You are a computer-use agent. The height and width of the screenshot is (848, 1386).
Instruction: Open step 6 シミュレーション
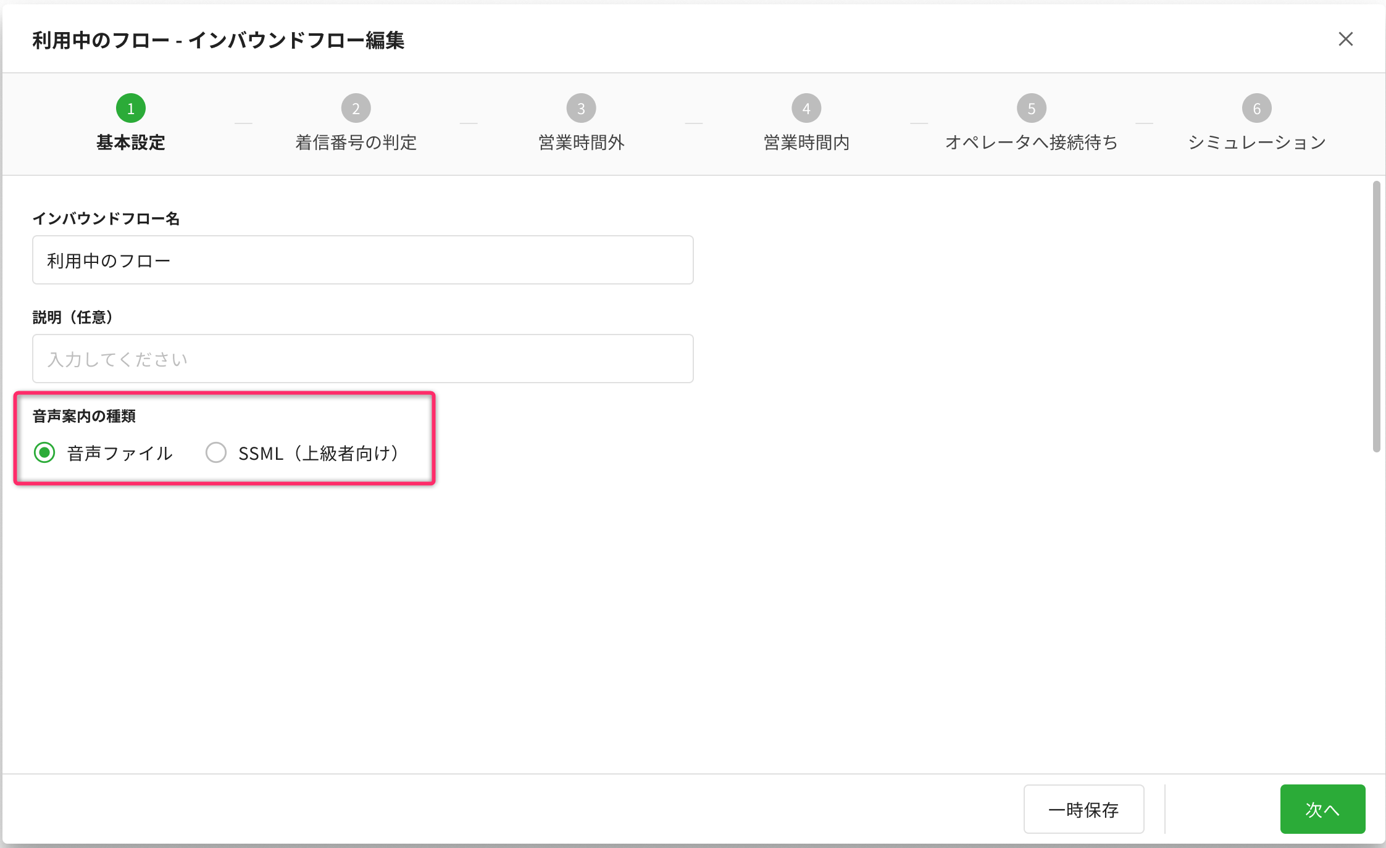pos(1257,123)
